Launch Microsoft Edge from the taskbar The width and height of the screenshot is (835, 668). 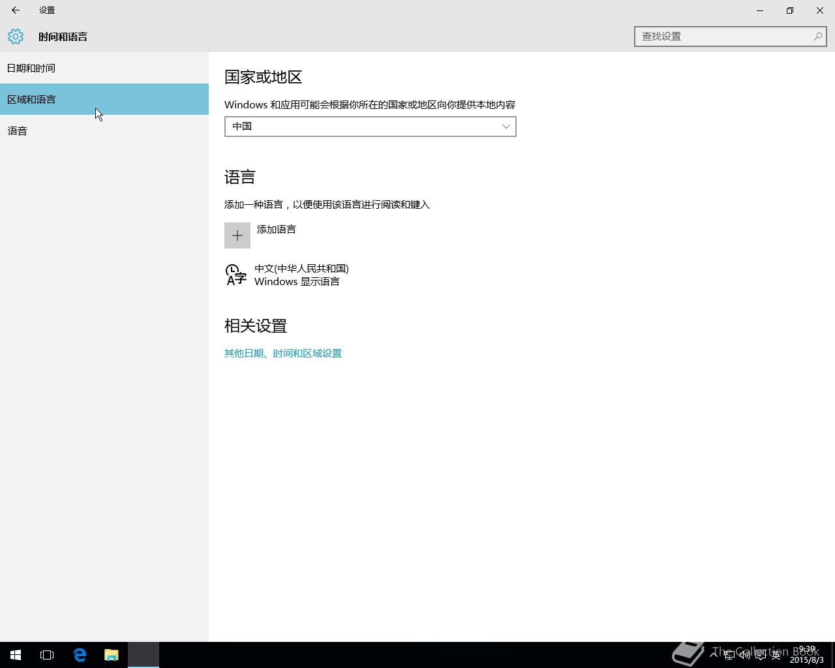pos(80,655)
